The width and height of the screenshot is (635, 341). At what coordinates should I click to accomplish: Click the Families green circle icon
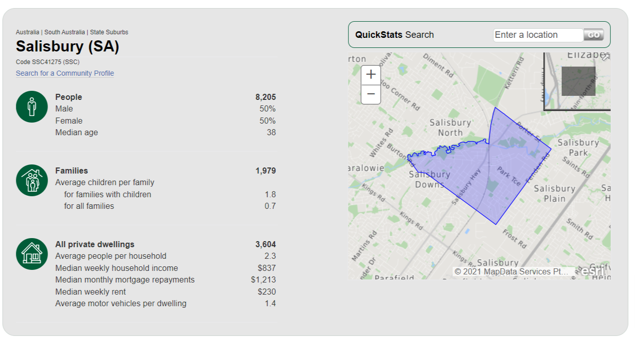click(32, 180)
